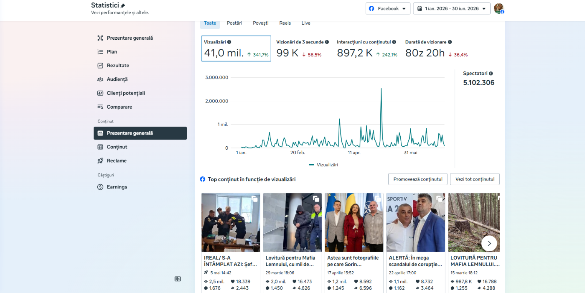The width and height of the screenshot is (585, 293).
Task: Open the post thumbnail dated 22 aprilie 17:00
Action: point(416,222)
